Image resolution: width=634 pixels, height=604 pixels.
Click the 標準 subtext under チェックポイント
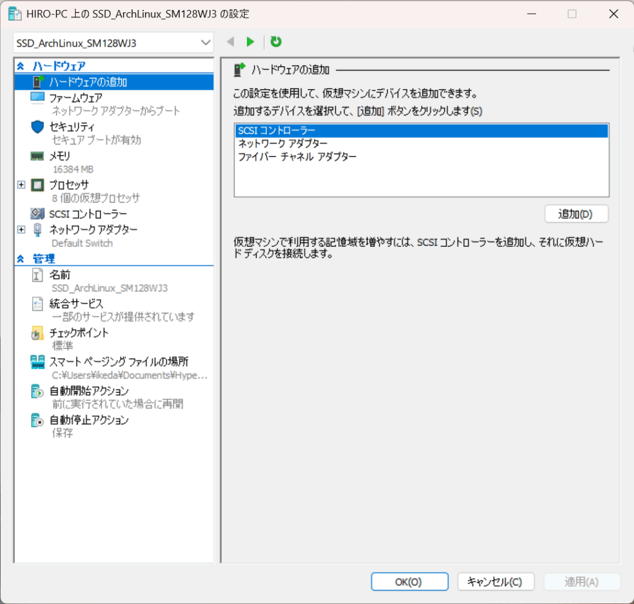[x=63, y=346]
